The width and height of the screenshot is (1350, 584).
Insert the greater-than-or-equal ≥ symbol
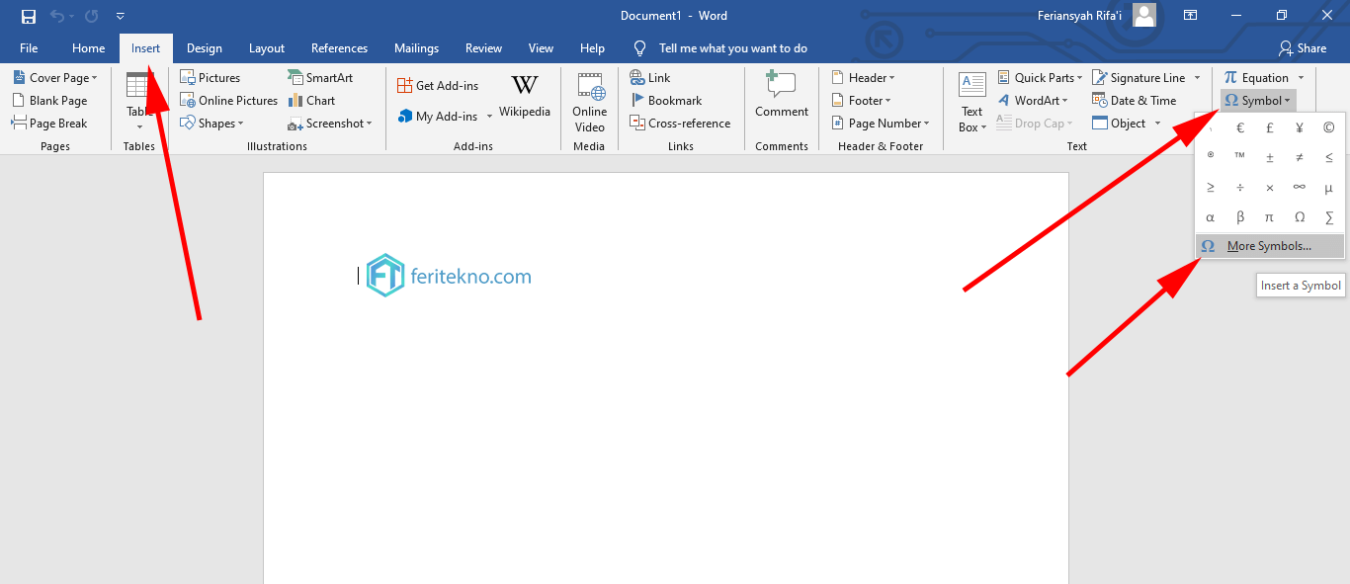coord(1211,187)
